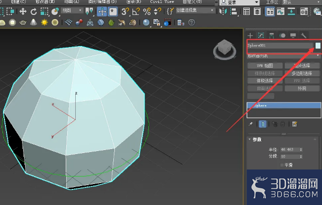Switch to the Utilities panel tab
Screen dimensions: 322x205
coord(304,35)
